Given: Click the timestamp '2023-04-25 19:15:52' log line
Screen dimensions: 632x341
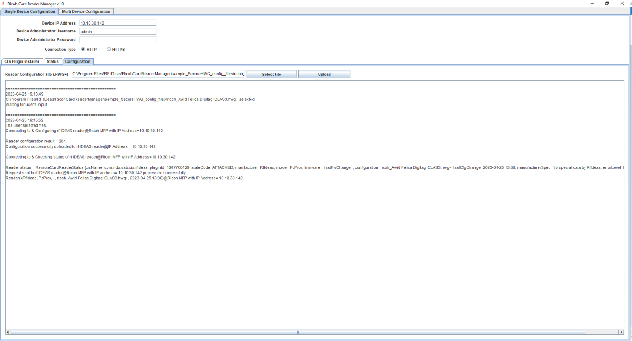Looking at the screenshot, I should [x=24, y=121].
